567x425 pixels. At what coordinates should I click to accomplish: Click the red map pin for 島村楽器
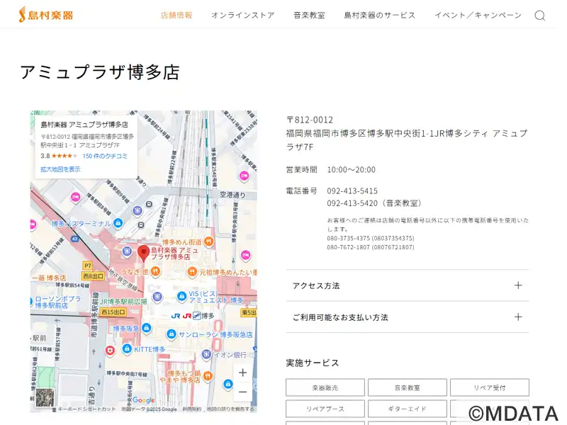pyautogui.click(x=143, y=251)
